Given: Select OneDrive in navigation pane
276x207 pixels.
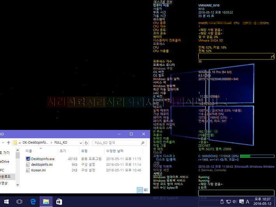Looking at the screenshot, I should 5,161.
